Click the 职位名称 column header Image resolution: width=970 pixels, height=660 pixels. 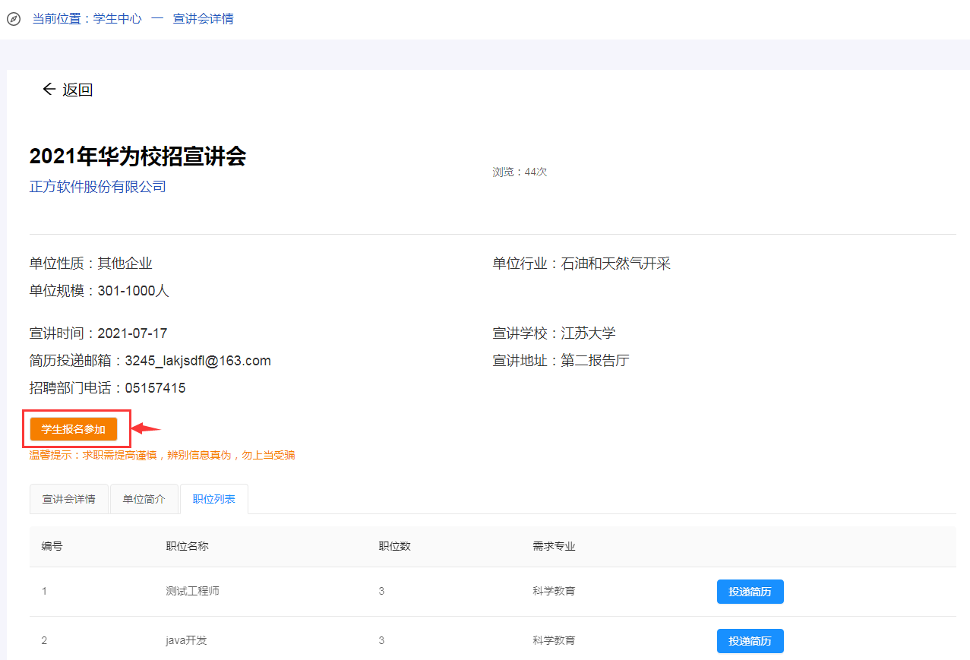pos(187,546)
